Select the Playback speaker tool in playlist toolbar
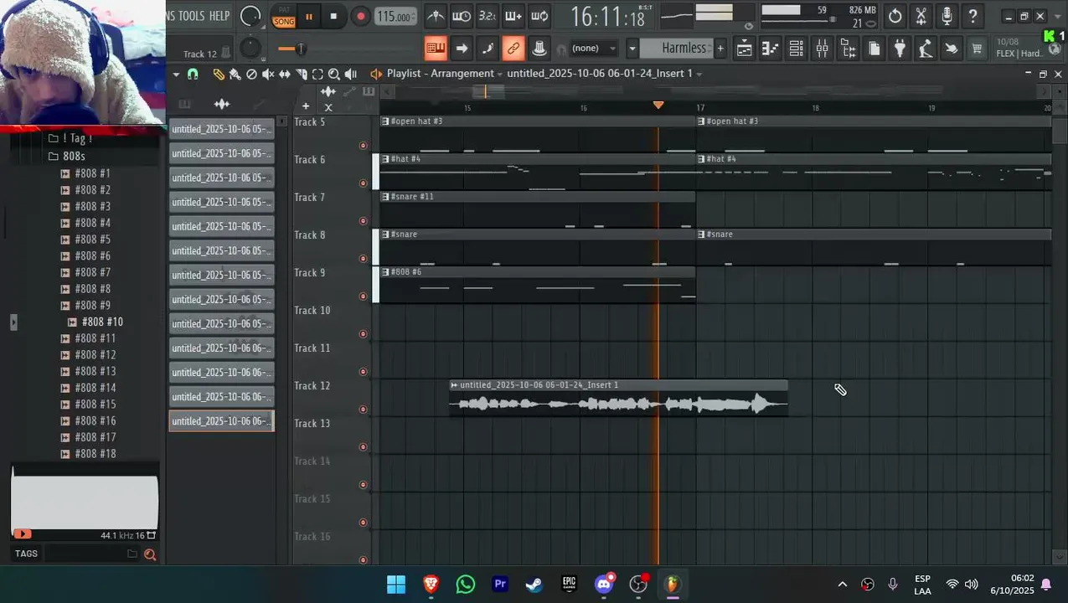The width and height of the screenshot is (1068, 603). coord(351,75)
